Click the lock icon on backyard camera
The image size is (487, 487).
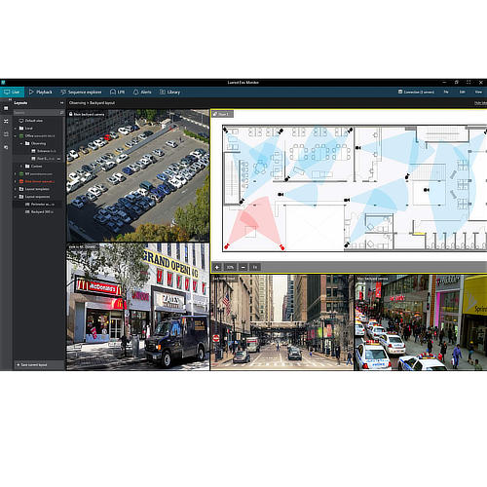70,114
